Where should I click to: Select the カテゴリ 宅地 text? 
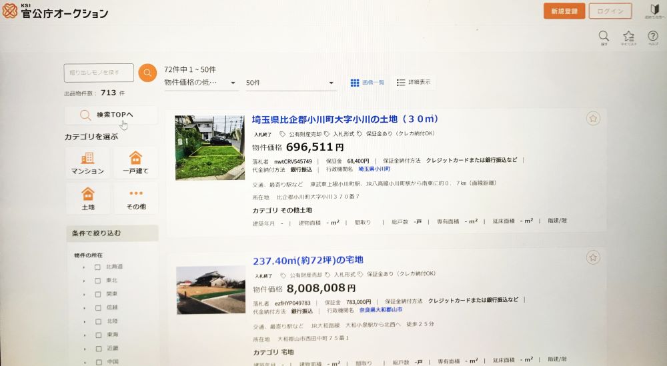(273, 352)
